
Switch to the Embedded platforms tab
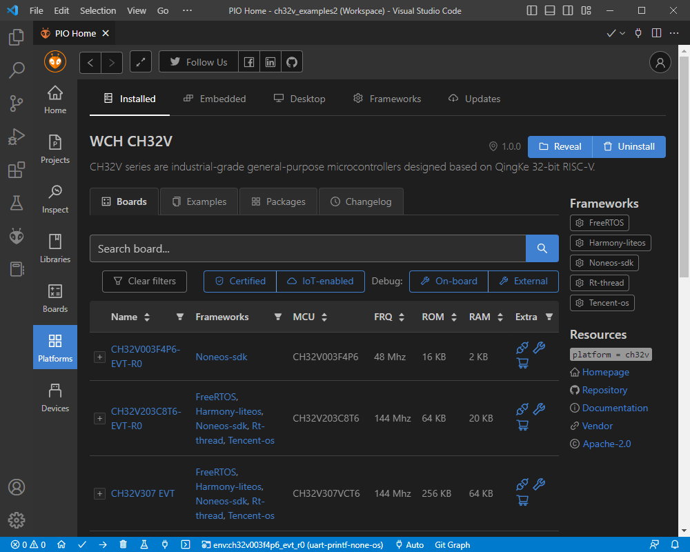point(215,99)
